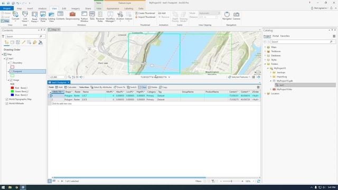This screenshot has height=190, width=338.
Task: Click the Contents window button in ribbon
Action: 60,16
